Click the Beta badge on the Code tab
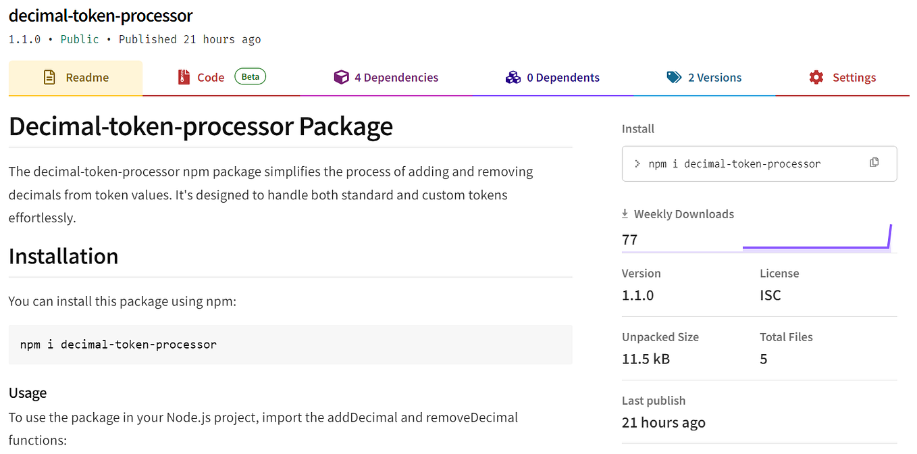Image resolution: width=917 pixels, height=454 pixels. pyautogui.click(x=250, y=76)
